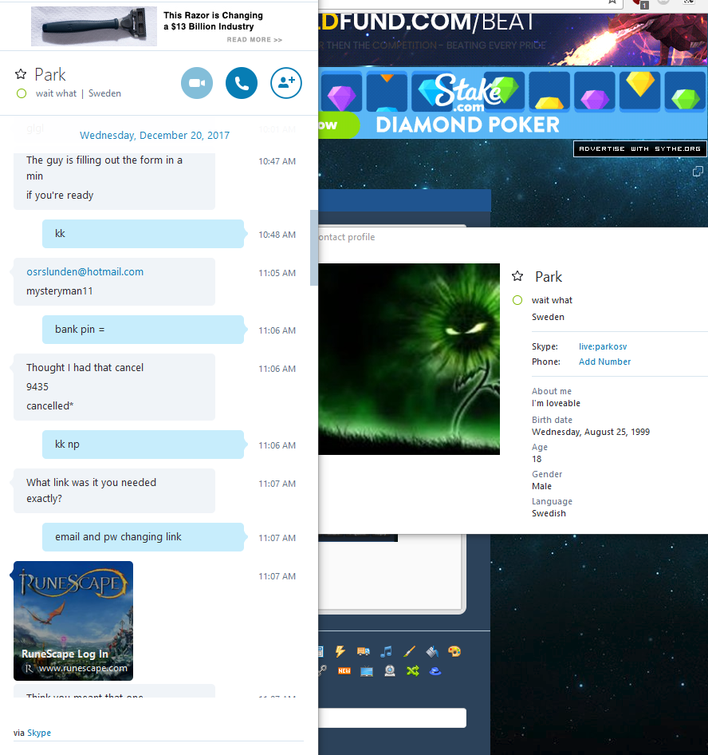
Task: Click the "email and pw changing link" message
Action: pos(143,537)
